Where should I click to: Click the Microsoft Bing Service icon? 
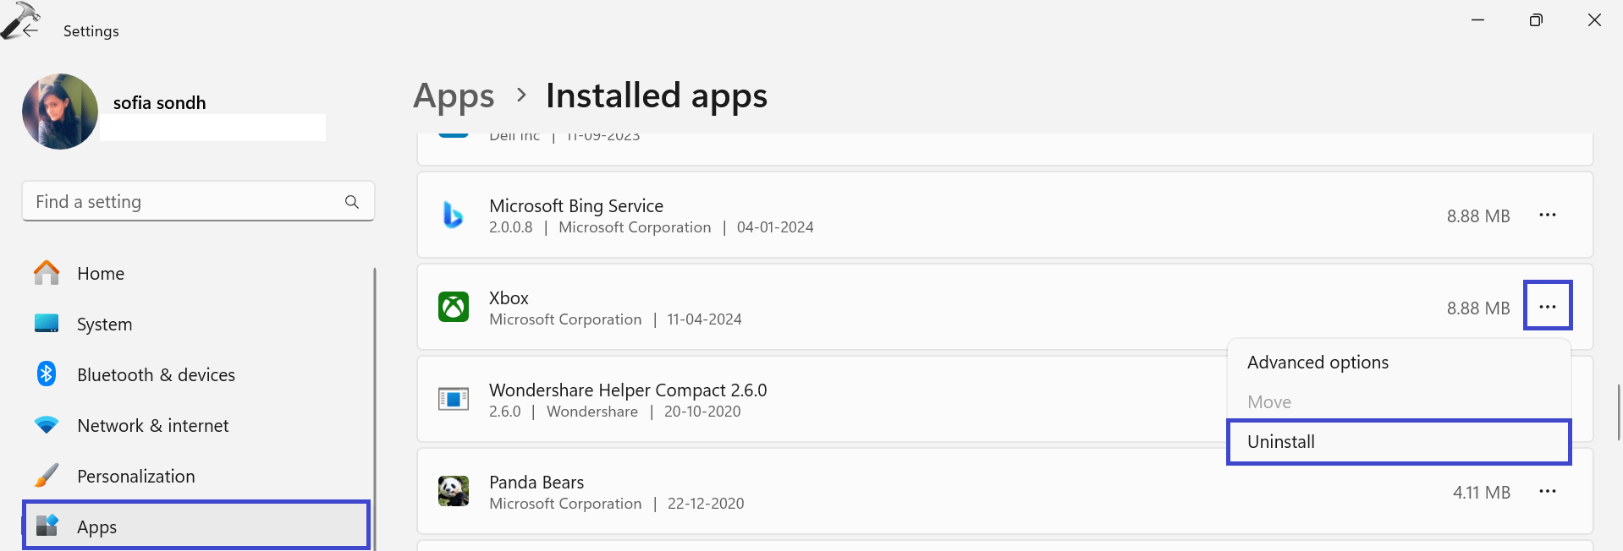coord(454,215)
